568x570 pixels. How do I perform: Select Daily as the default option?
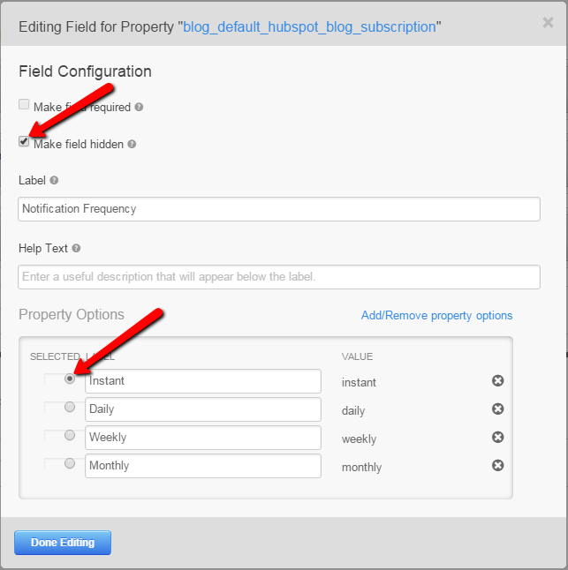[70, 408]
